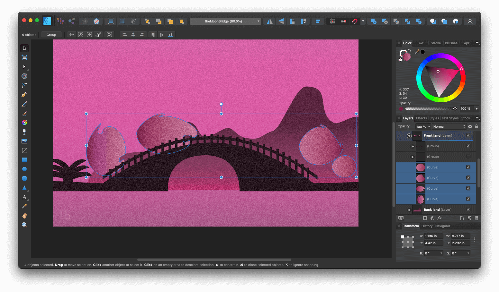The width and height of the screenshot is (499, 292).
Task: Select the Ellipse tool
Action: click(x=24, y=169)
